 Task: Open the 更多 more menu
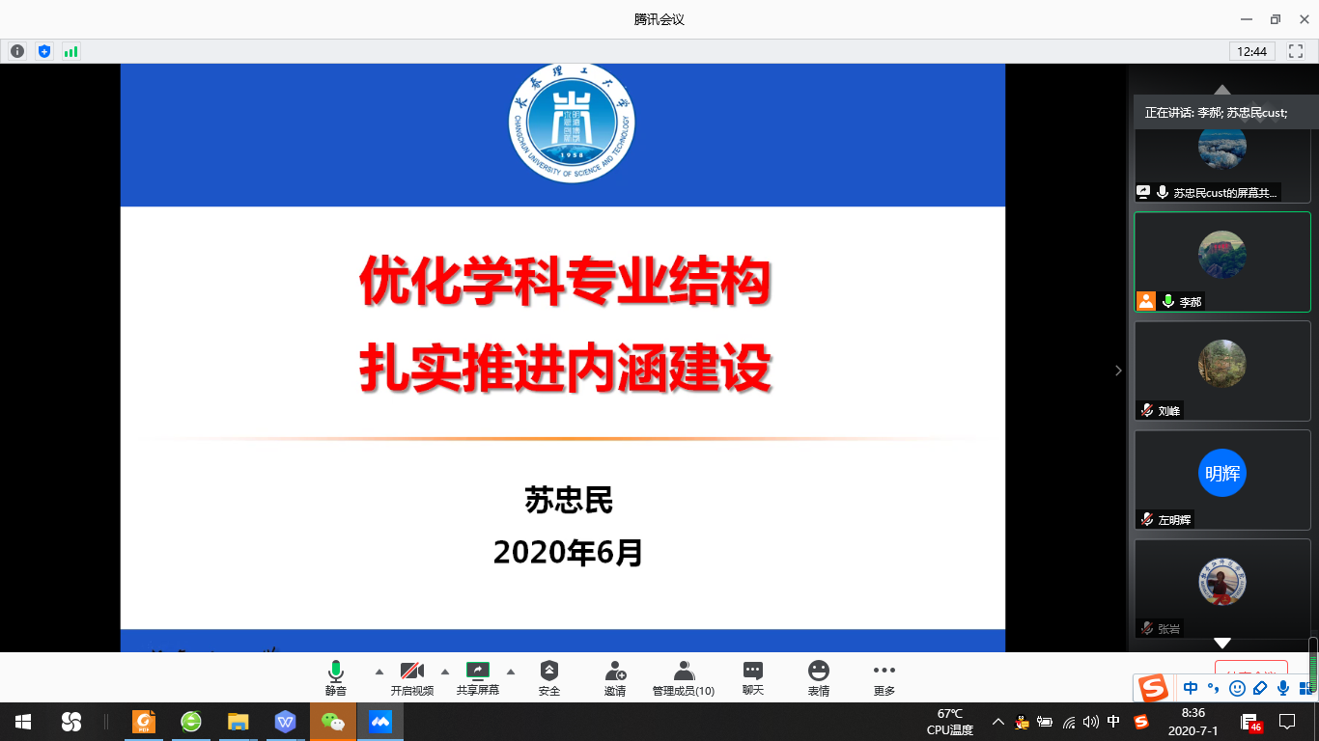click(884, 677)
